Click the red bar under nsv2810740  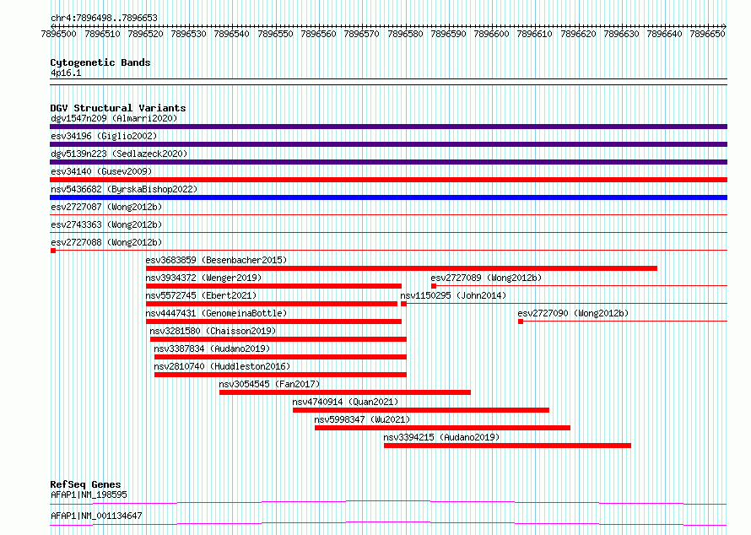click(x=280, y=375)
